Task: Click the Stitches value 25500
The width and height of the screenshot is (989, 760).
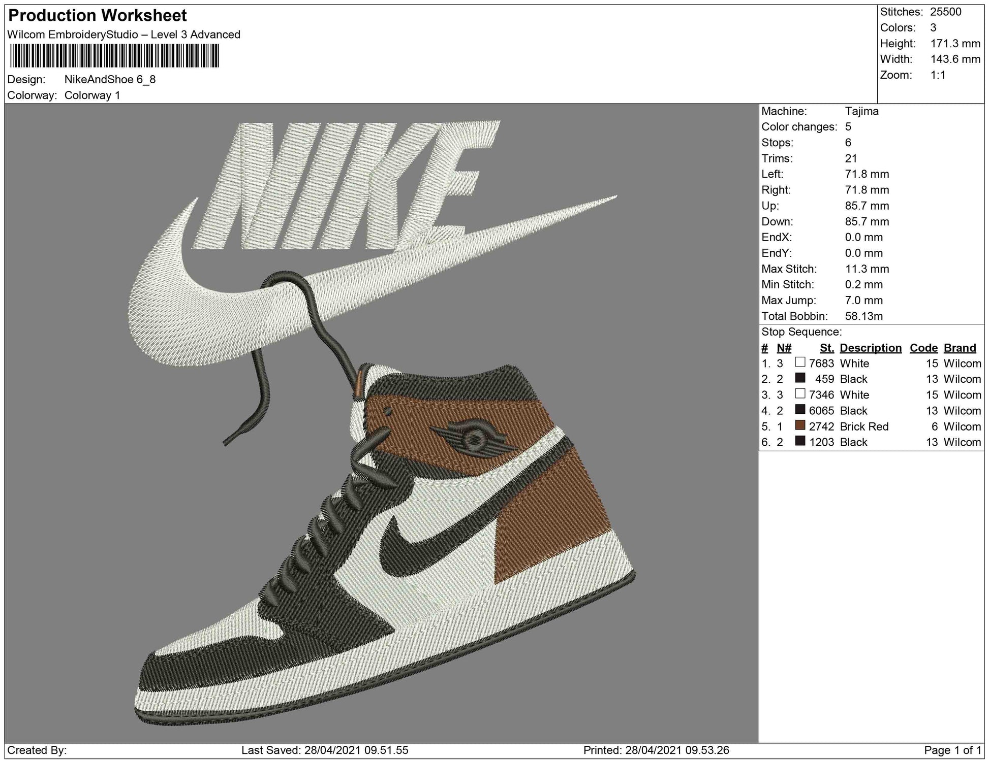Action: (946, 12)
